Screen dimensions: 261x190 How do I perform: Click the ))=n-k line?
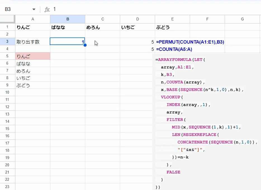coord(180,157)
